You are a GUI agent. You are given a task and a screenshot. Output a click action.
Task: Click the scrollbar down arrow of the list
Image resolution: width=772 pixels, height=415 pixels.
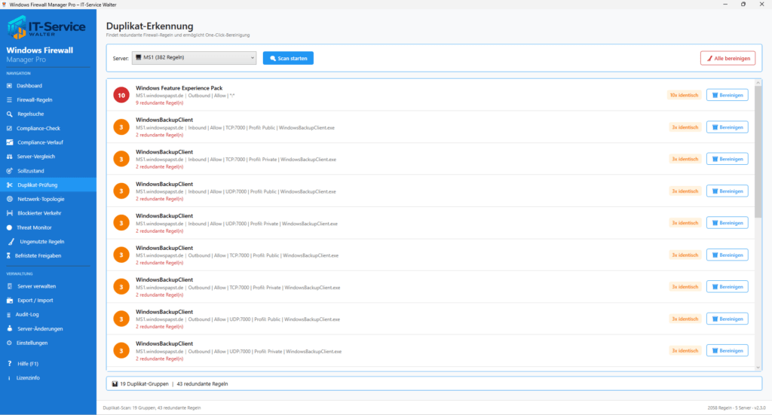pos(758,368)
